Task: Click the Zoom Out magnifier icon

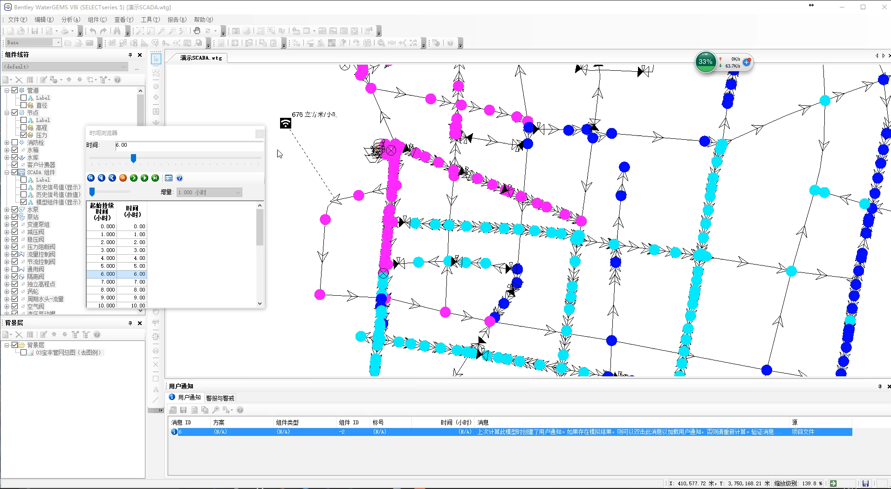Action: (x=172, y=31)
